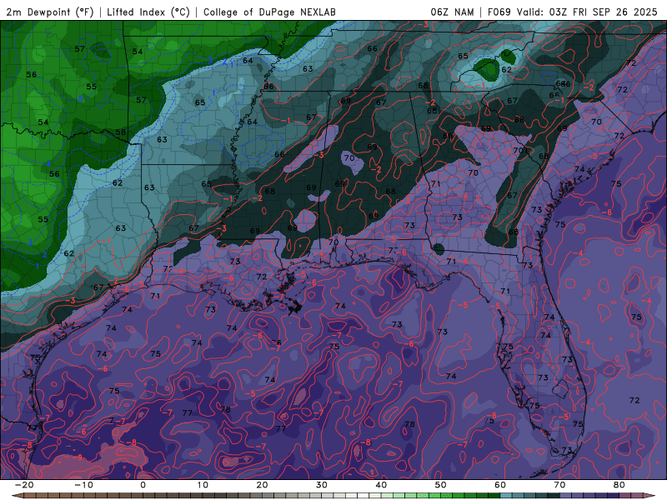Click the 'College of DuPage NEXLAB' label
Screen dimensions: 667x500
(x=269, y=12)
